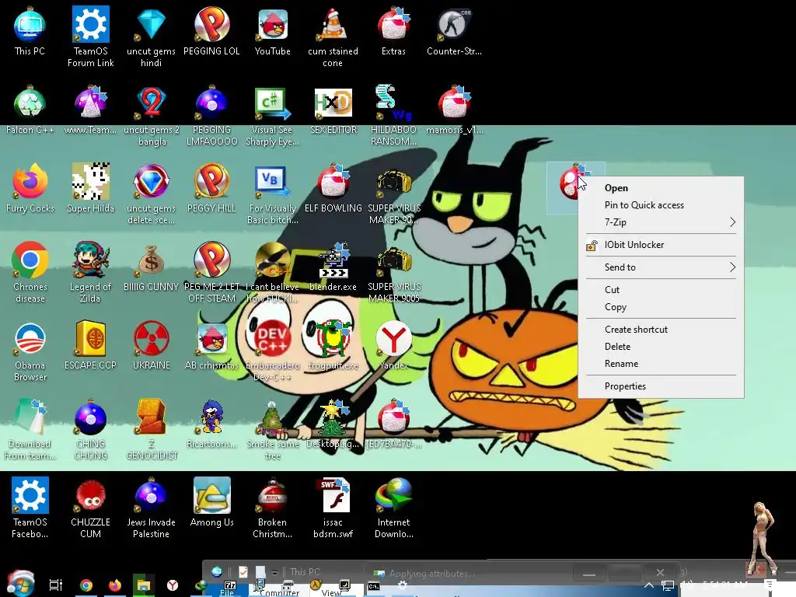
Task: Open Firefox from the taskbar
Action: [115, 585]
